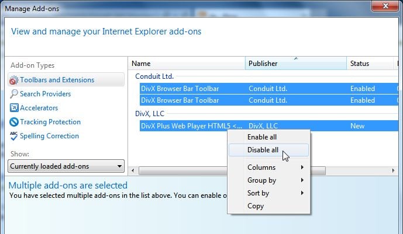Click the Search Providers magnifier icon

click(x=14, y=94)
